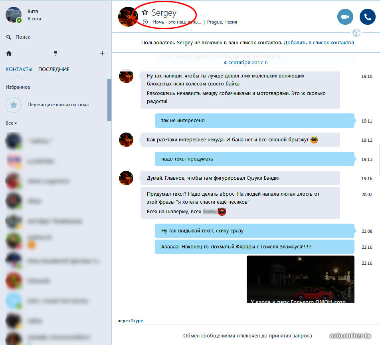
Task: Start a video call with Sergey
Action: click(x=345, y=17)
